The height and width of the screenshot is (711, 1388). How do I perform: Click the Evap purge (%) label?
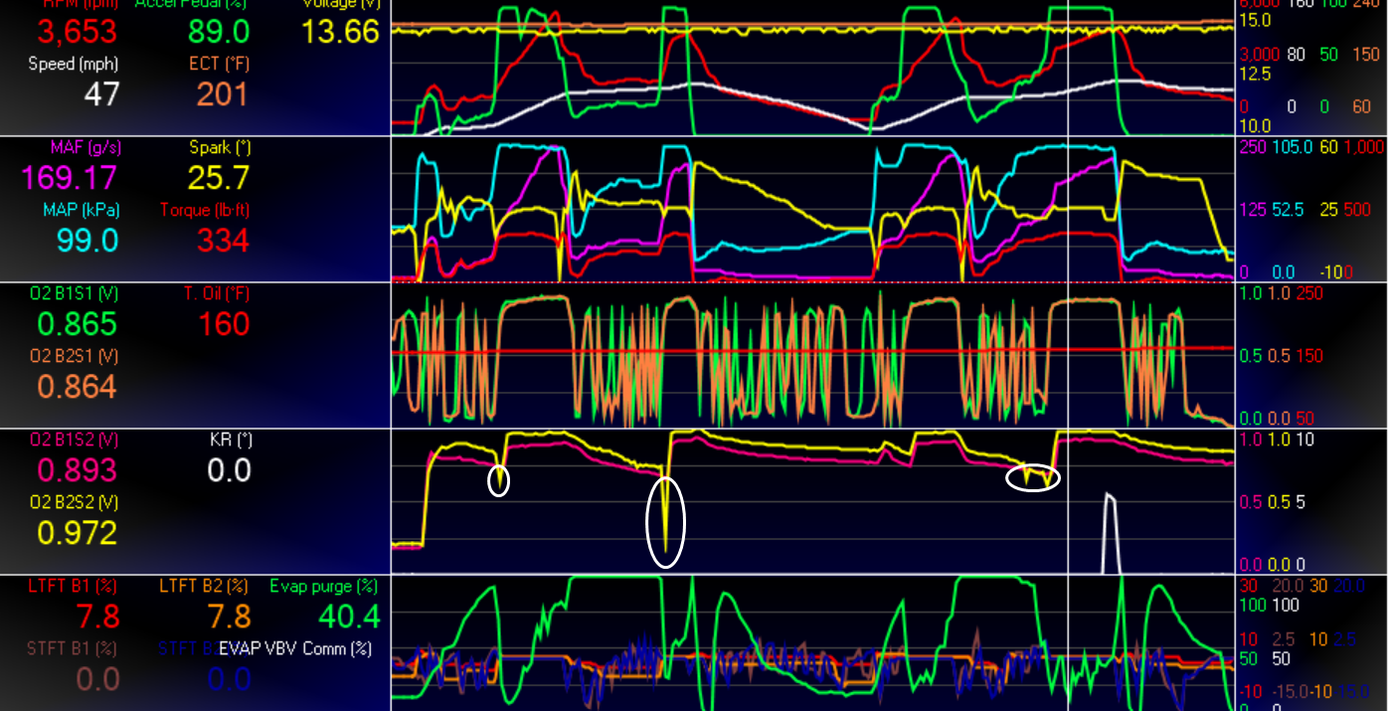click(324, 586)
